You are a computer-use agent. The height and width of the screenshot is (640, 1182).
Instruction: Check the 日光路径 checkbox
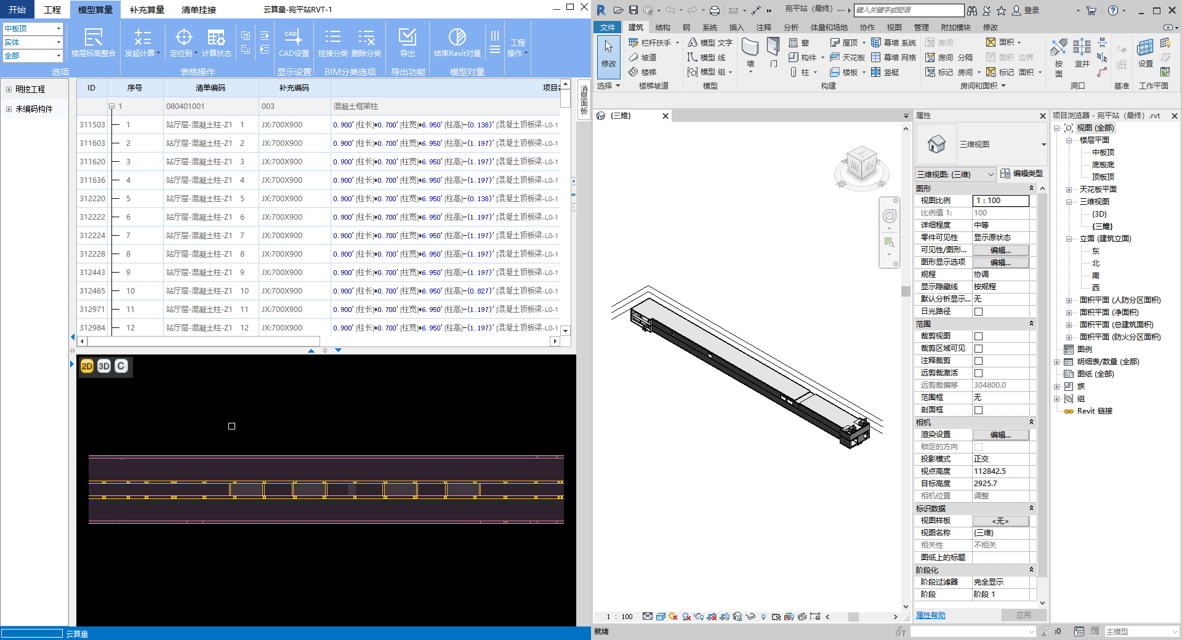978,311
